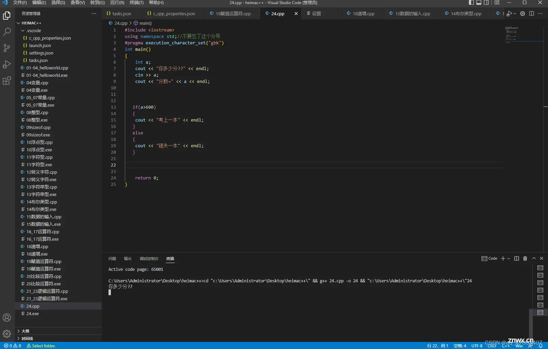The height and width of the screenshot is (349, 548).
Task: Switch to 调试控制台 debug console tab
Action: pos(149,258)
